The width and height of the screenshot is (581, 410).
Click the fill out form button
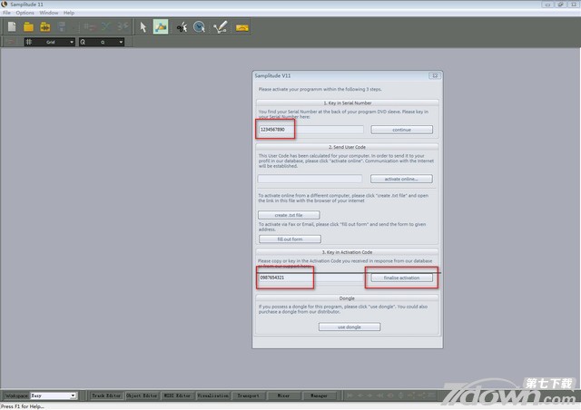(x=290, y=239)
